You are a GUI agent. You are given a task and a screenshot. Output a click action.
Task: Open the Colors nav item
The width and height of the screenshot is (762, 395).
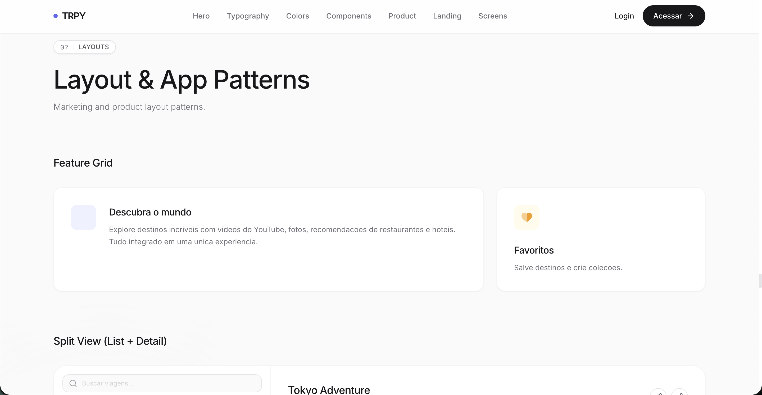pyautogui.click(x=298, y=16)
